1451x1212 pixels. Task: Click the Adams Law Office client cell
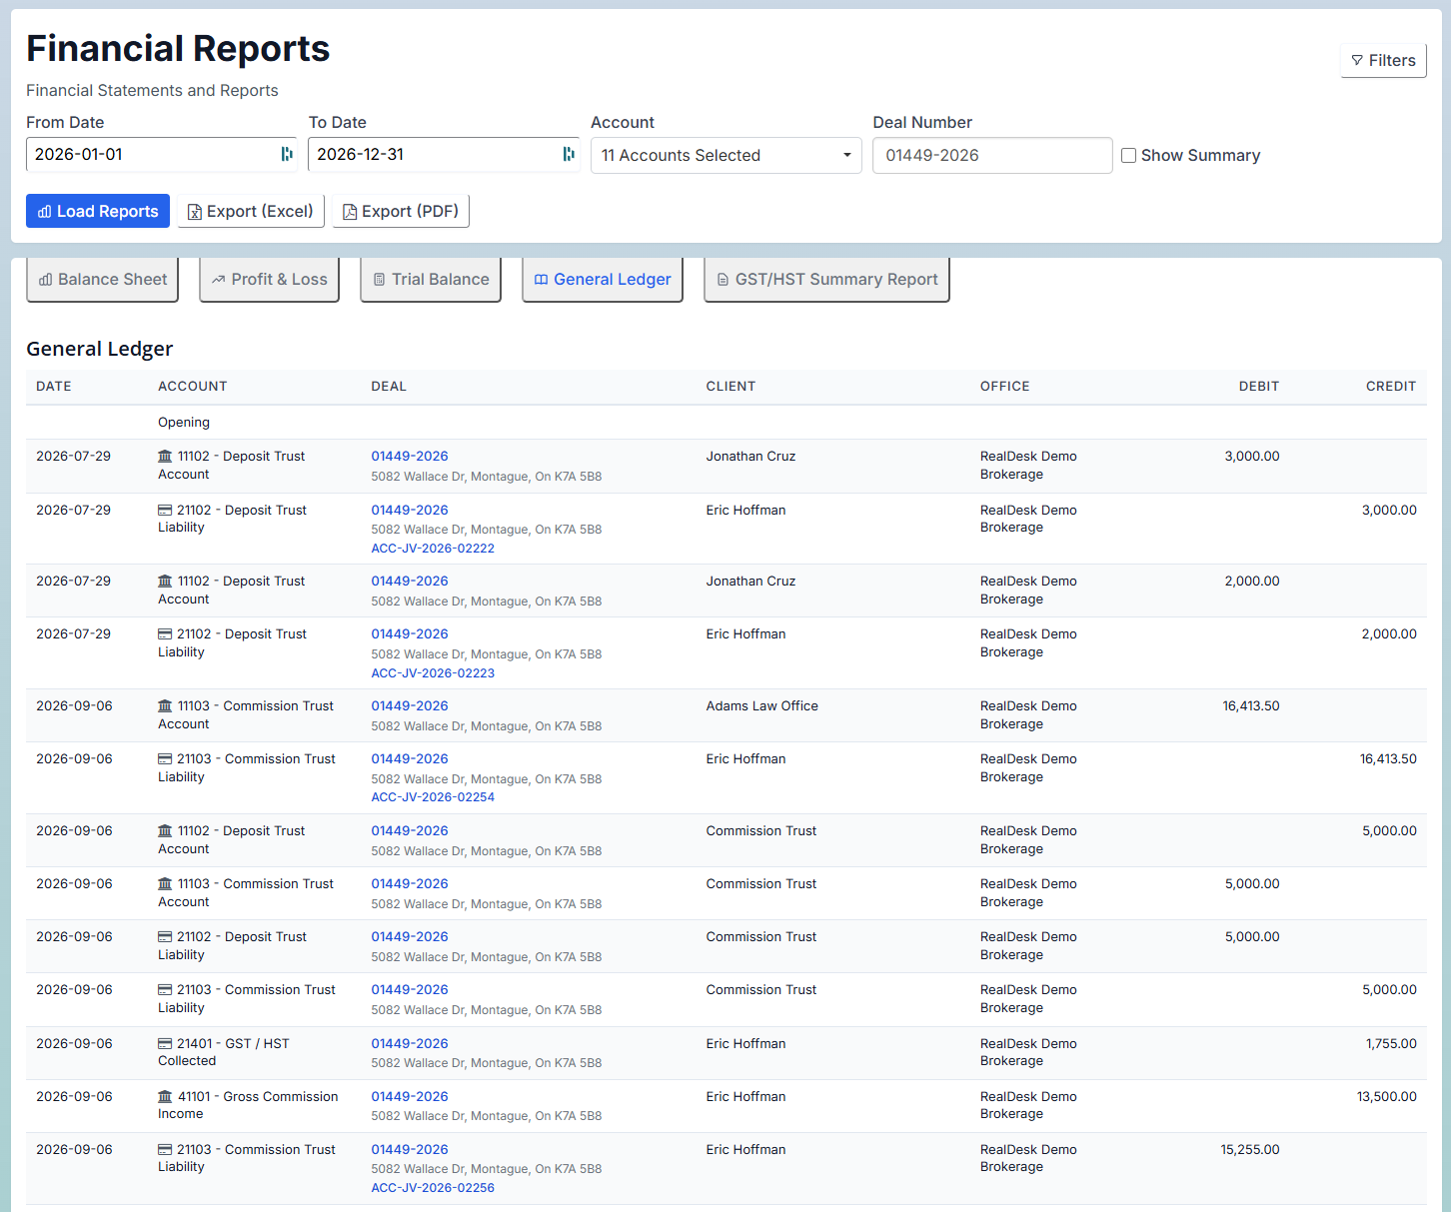pos(761,705)
